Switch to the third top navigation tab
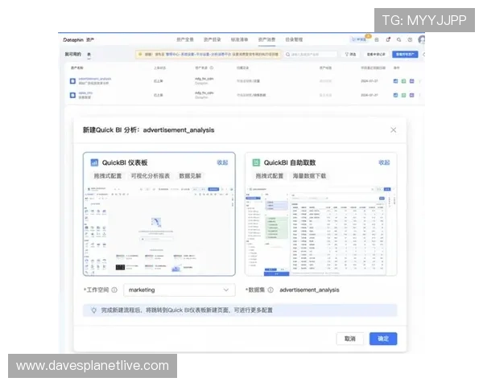The image size is (483, 386). (239, 39)
